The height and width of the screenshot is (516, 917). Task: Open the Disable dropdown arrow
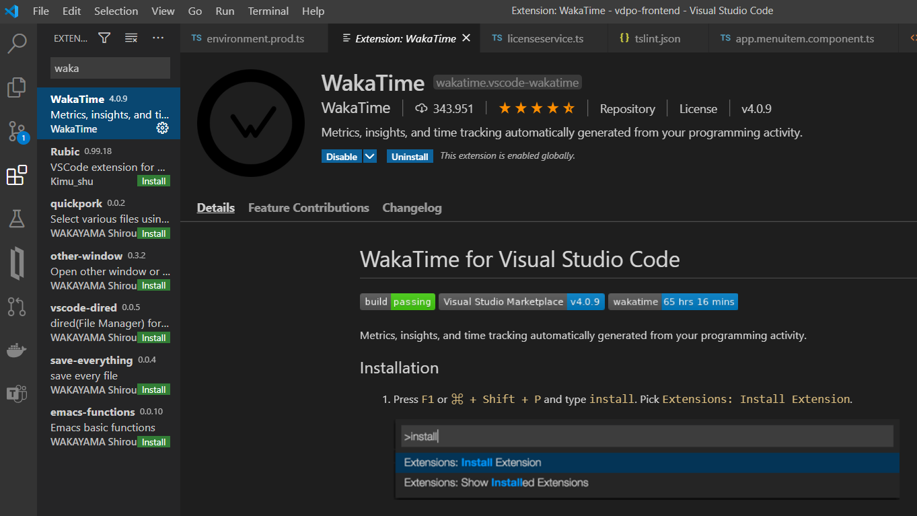point(370,157)
